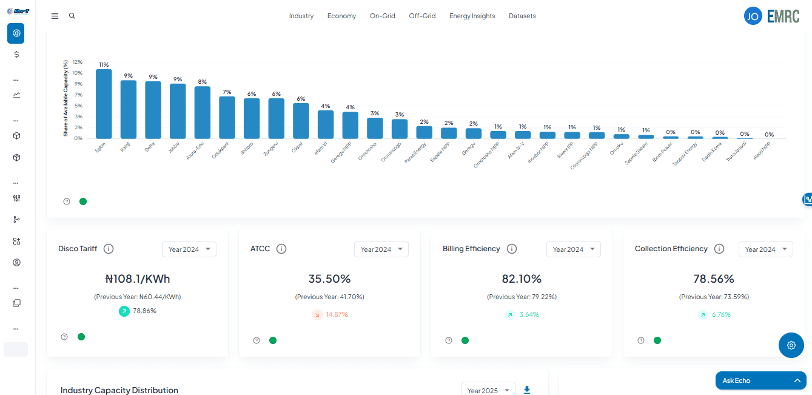Select the filters/sliders icon in the sidebar
The width and height of the screenshot is (812, 395).
[16, 198]
